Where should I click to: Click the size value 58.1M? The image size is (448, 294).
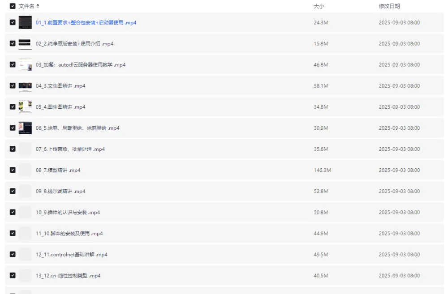[321, 86]
